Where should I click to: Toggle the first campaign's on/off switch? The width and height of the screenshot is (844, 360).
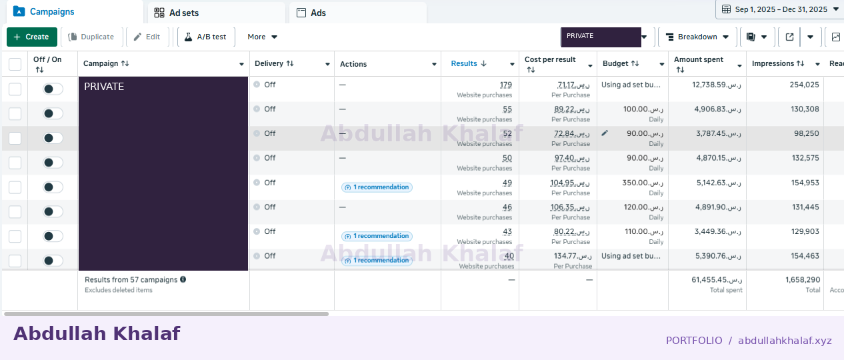53,89
